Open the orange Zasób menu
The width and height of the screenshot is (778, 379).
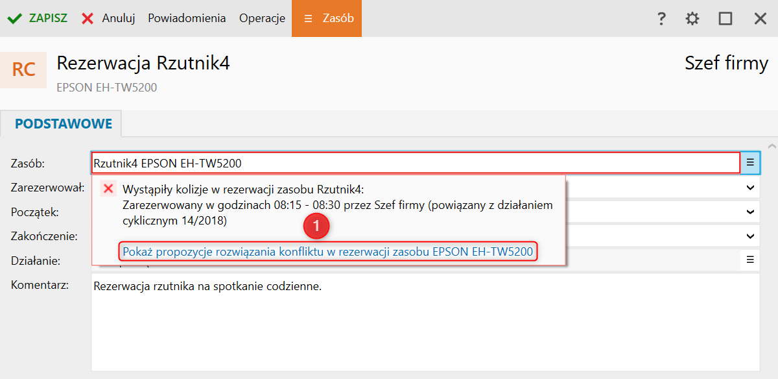click(327, 18)
